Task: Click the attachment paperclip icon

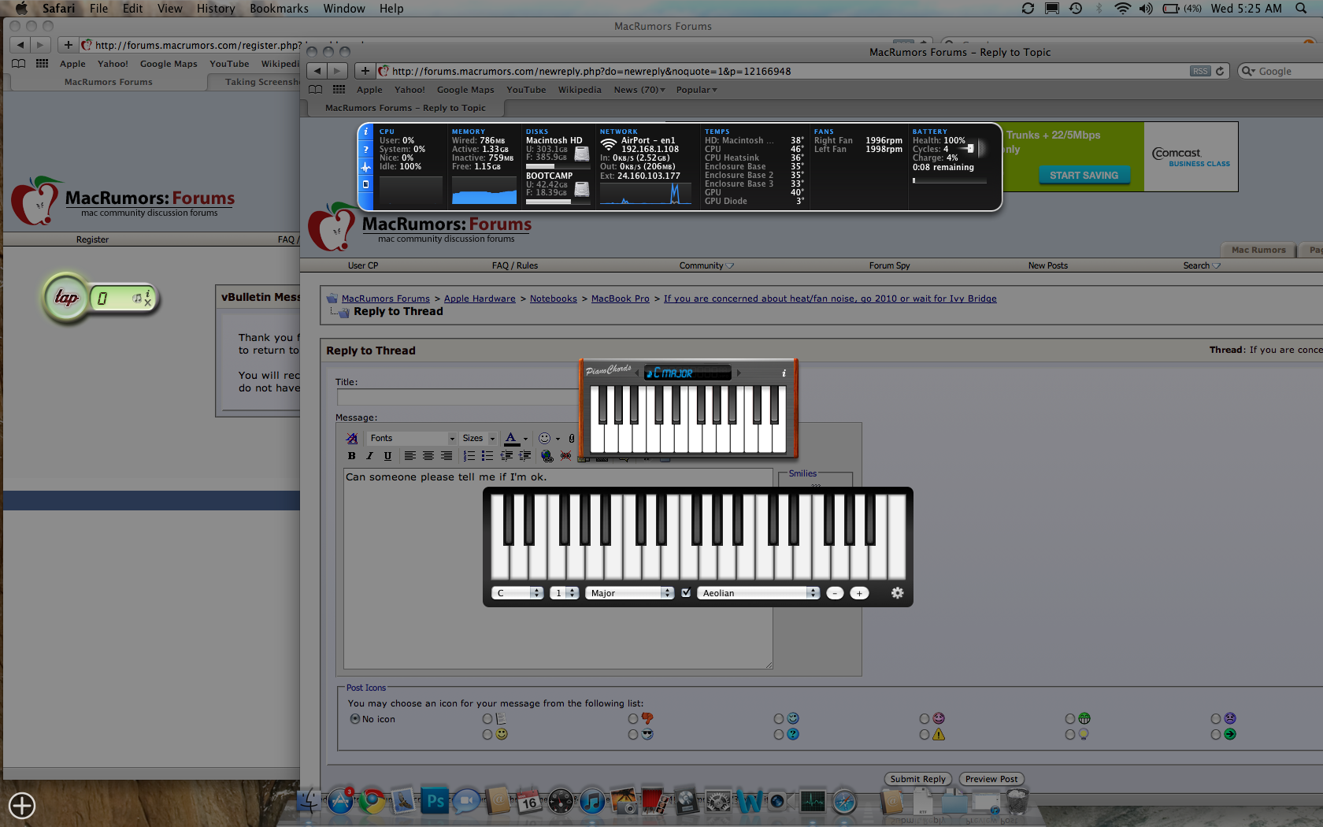Action: point(572,438)
